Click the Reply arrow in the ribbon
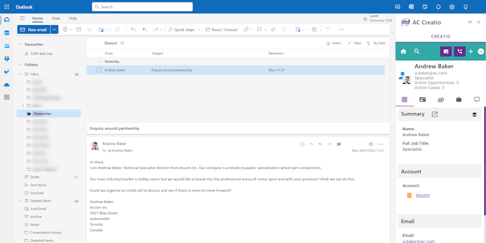Image resolution: width=486 pixels, height=243 pixels. (x=134, y=29)
